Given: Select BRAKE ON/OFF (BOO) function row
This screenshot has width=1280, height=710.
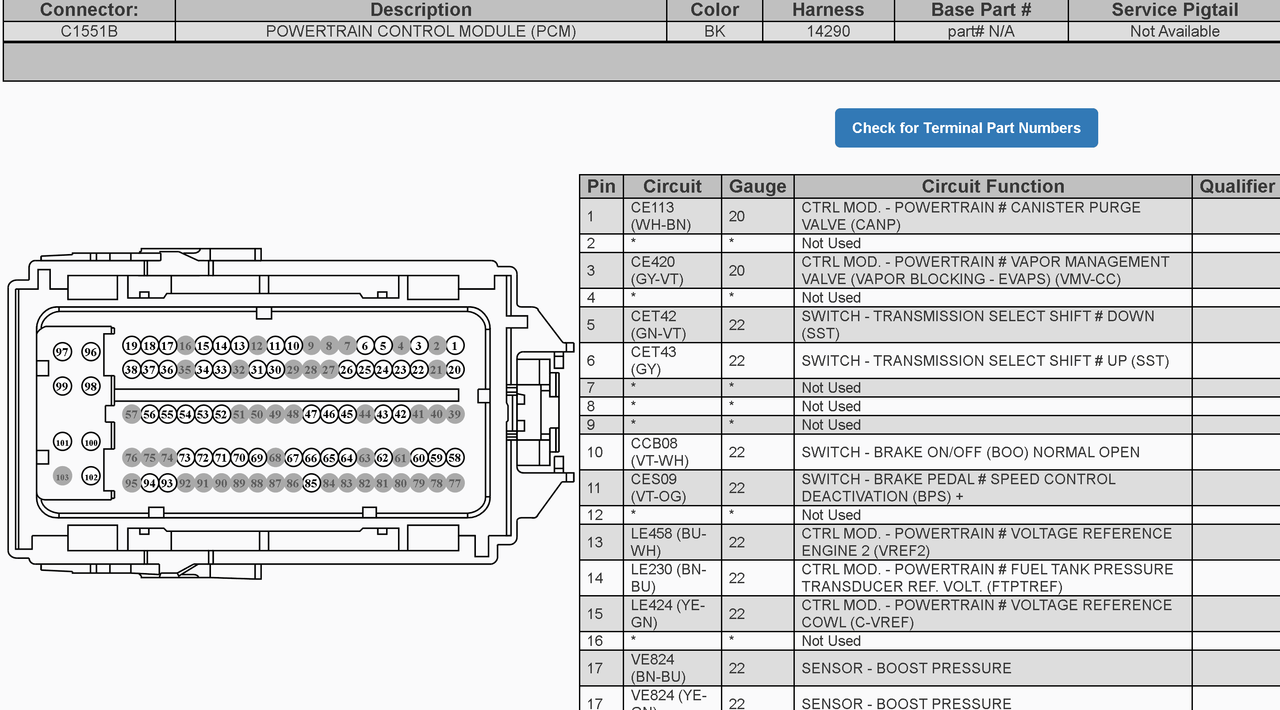Looking at the screenshot, I should click(929, 452).
